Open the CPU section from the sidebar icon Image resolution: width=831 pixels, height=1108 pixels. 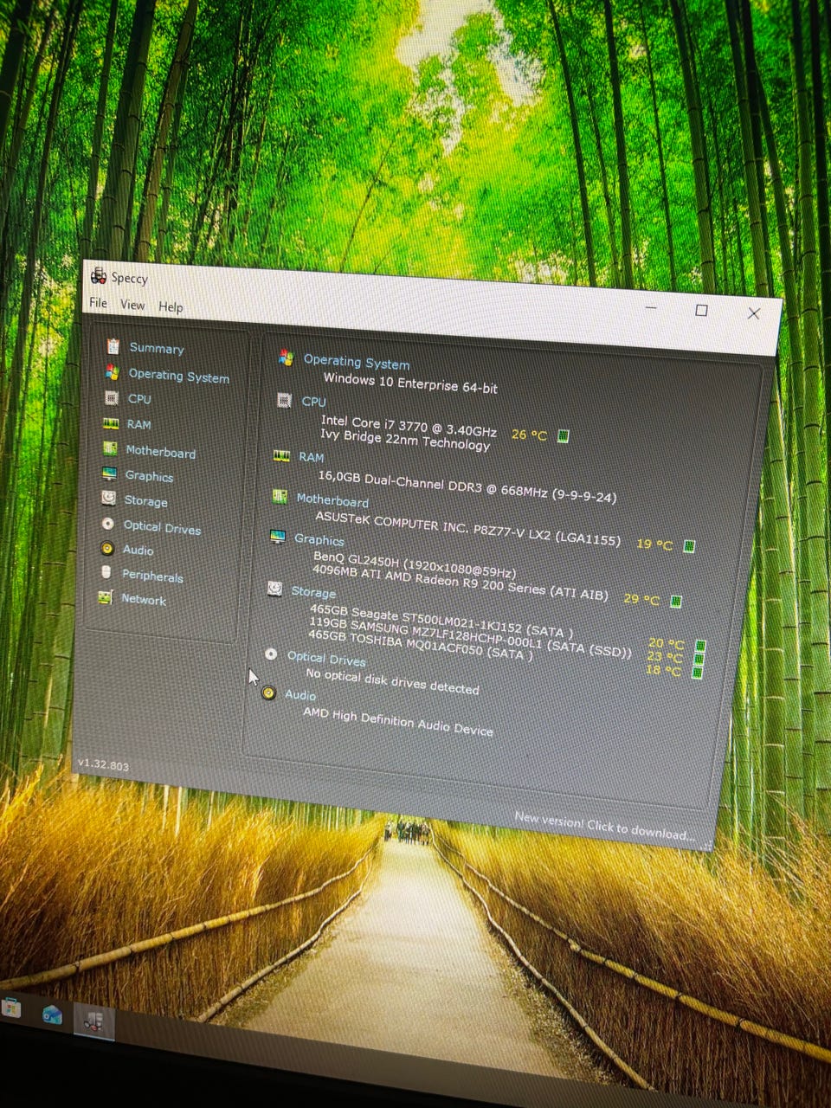[x=112, y=398]
